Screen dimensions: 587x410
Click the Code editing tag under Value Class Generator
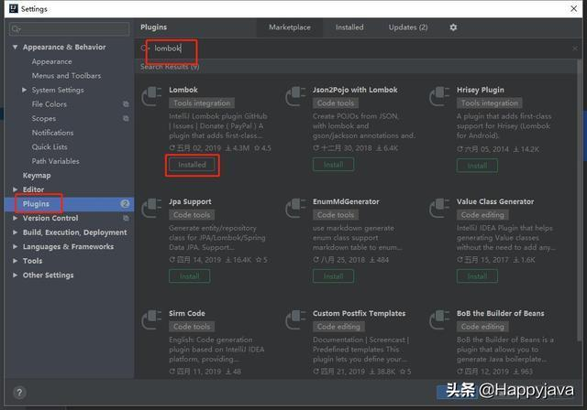coord(482,215)
